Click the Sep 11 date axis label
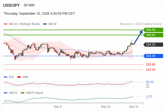This screenshot has height=111, width=164. click(x=134, y=107)
